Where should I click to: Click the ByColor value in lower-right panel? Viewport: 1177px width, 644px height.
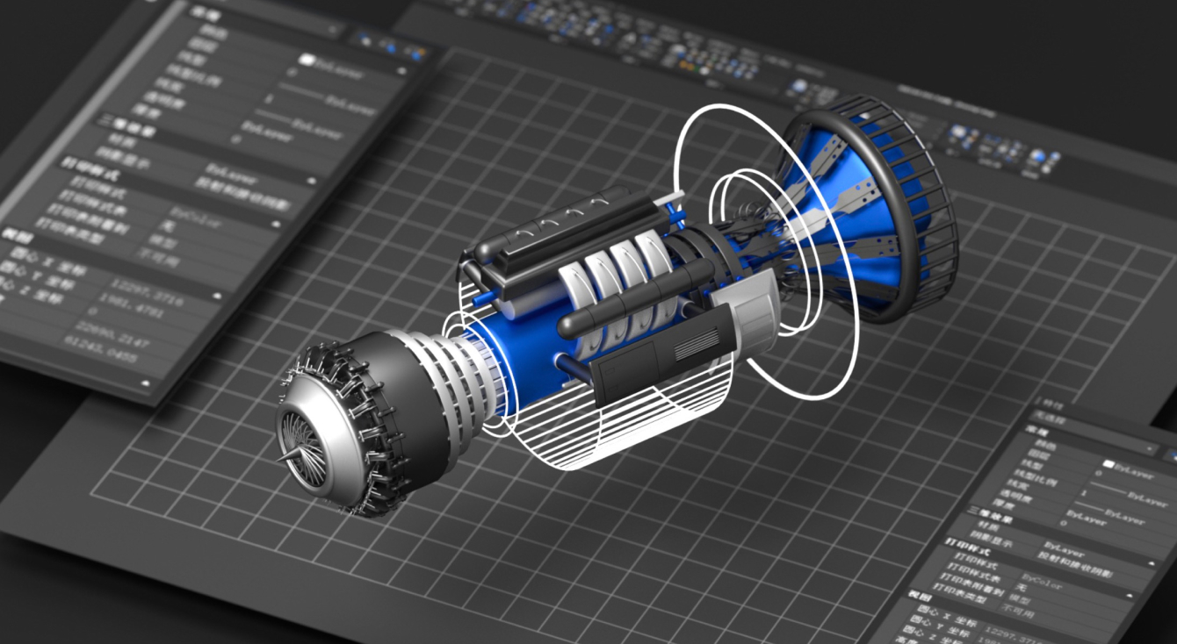click(x=1043, y=582)
